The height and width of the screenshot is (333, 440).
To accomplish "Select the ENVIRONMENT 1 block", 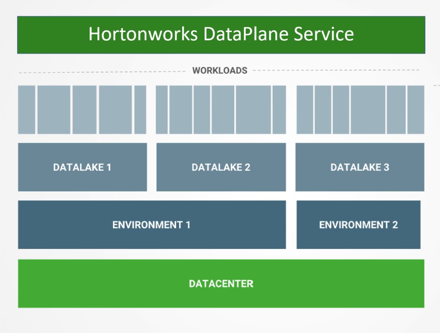I will [x=152, y=224].
